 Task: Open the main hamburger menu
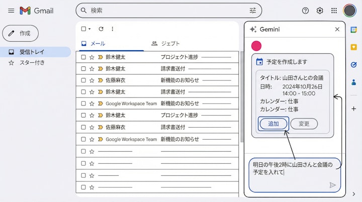(11, 11)
